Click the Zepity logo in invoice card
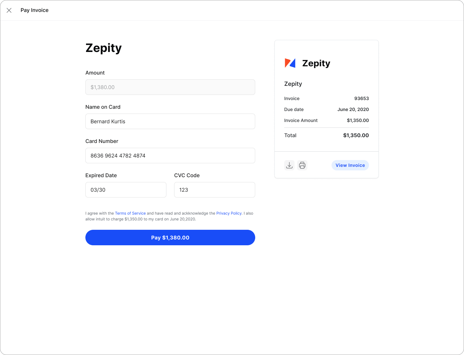Image resolution: width=464 pixels, height=355 pixels. pos(290,63)
